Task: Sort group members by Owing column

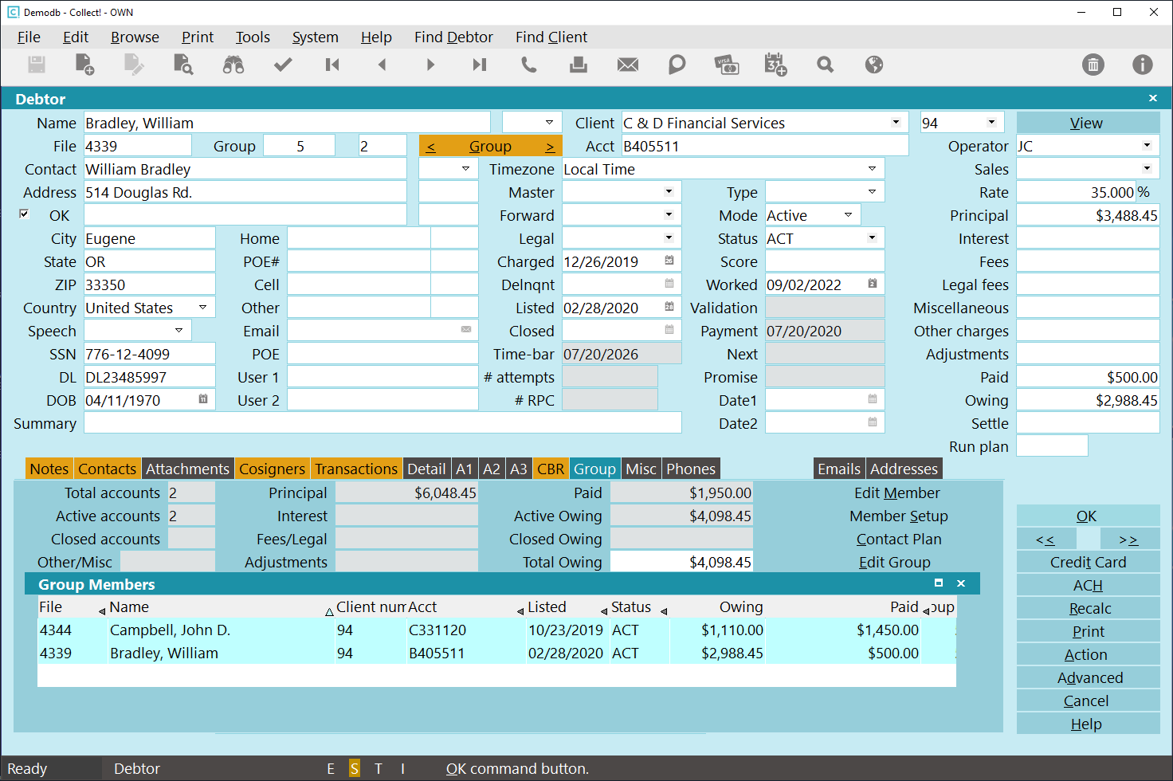Action: [x=741, y=606]
